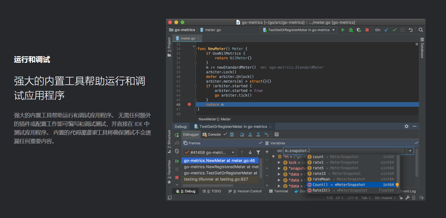The height and width of the screenshot is (218, 446).
Task: Run with coverage shield icon
Action: 359,30
